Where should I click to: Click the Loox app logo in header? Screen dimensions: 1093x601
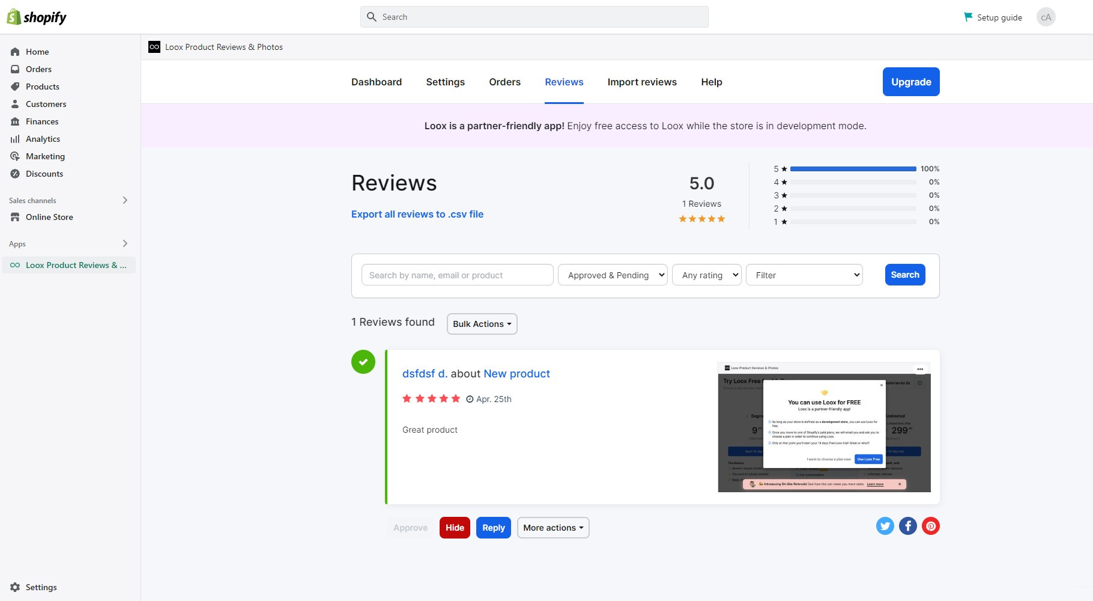pyautogui.click(x=154, y=47)
